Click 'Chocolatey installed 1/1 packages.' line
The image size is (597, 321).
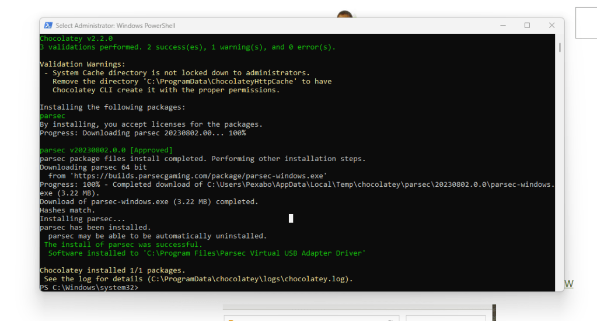[113, 270]
